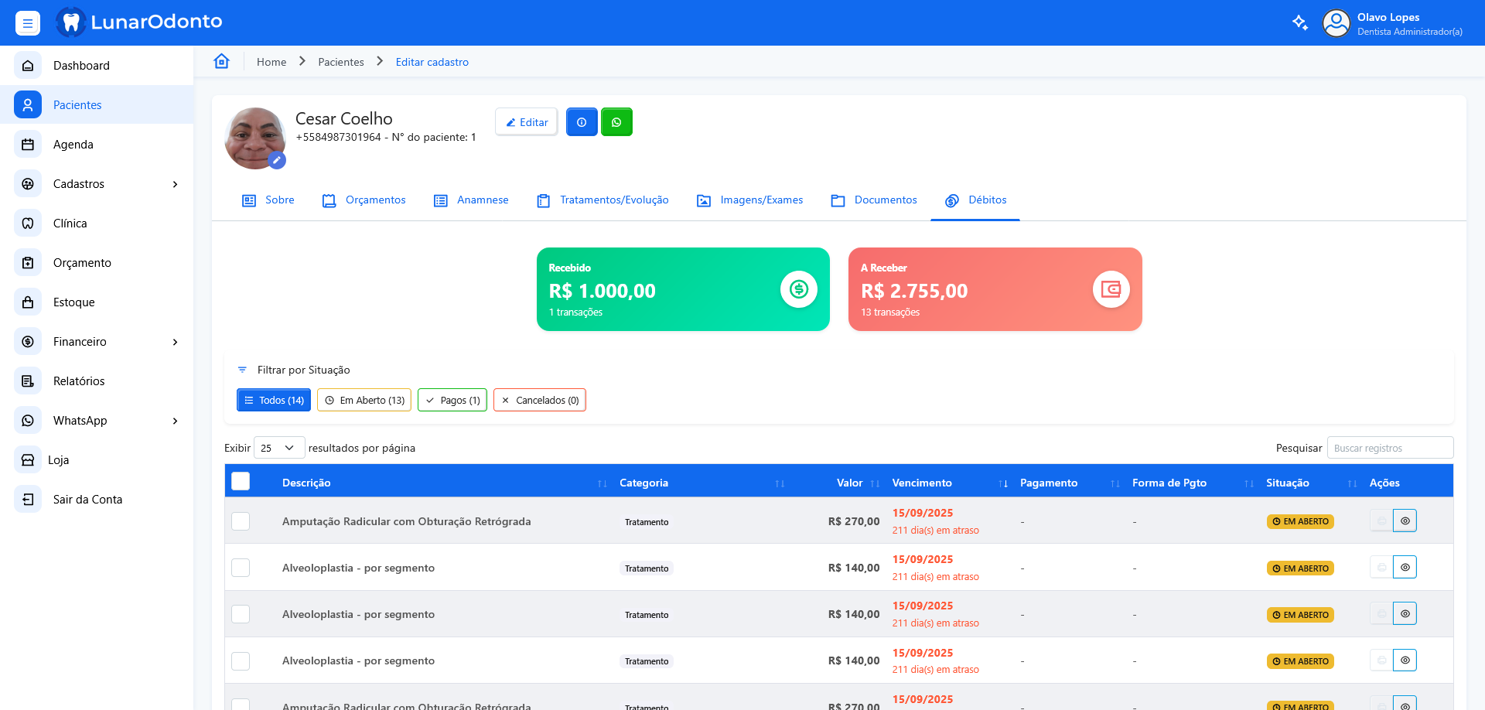This screenshot has width=1485, height=710.
Task: Open the user profile avatar icon
Action: [1336, 23]
